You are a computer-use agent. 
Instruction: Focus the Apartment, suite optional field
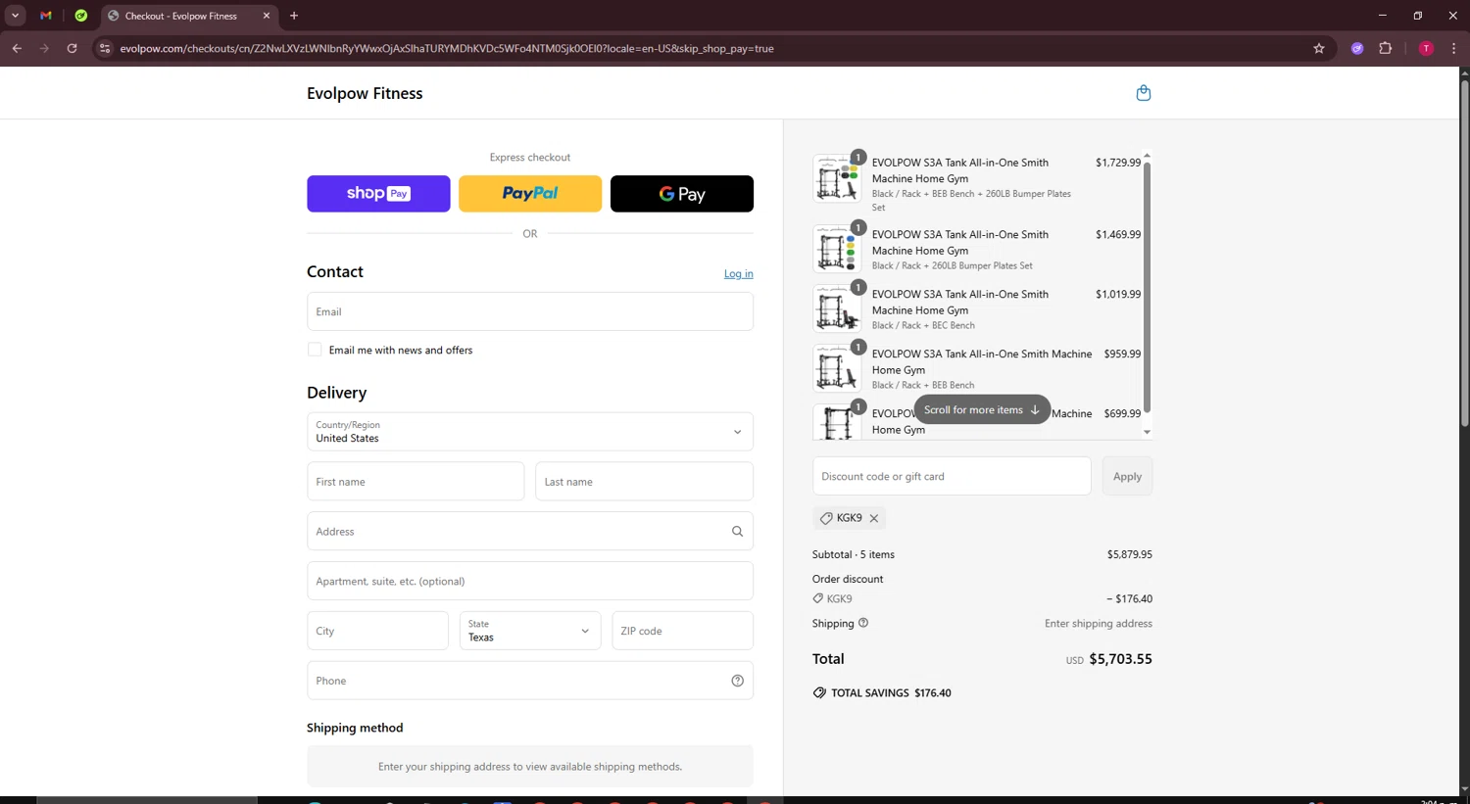click(x=530, y=581)
